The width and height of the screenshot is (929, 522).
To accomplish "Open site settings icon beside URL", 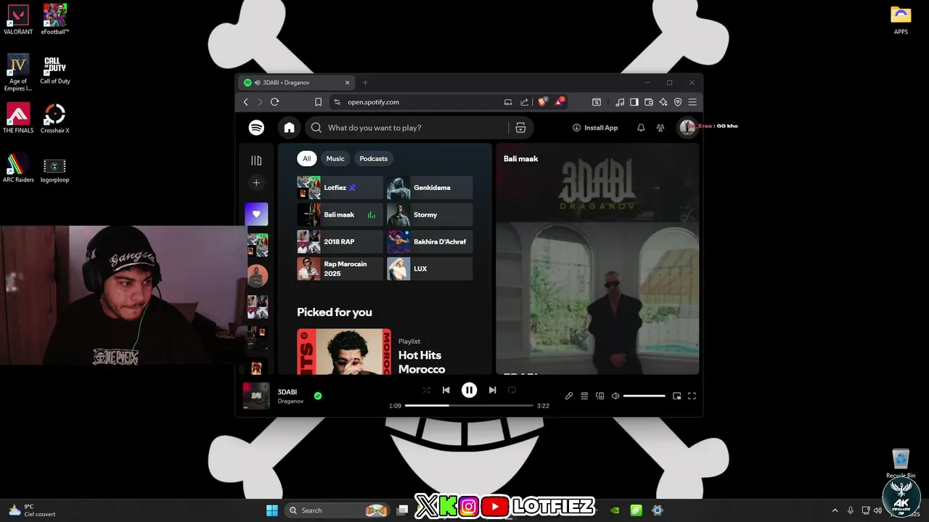I will [x=336, y=102].
